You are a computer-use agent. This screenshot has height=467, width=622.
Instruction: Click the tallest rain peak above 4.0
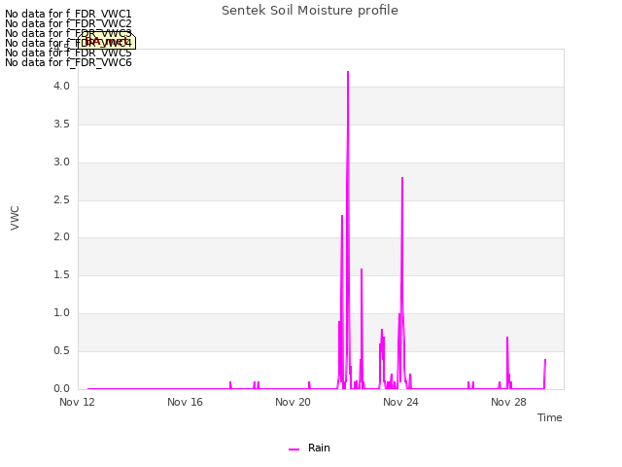[348, 72]
